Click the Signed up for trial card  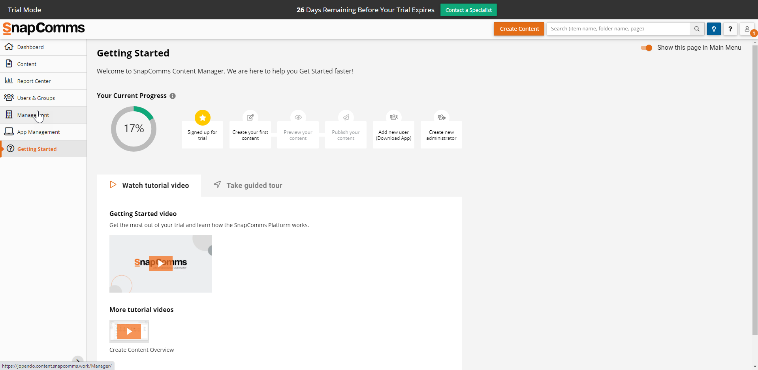[x=202, y=135]
